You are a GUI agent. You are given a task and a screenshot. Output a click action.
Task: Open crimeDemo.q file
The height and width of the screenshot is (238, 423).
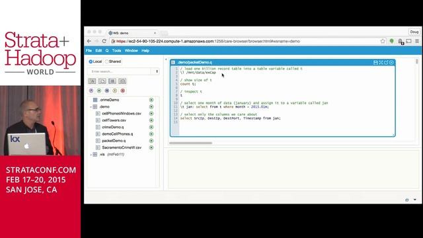click(x=113, y=127)
